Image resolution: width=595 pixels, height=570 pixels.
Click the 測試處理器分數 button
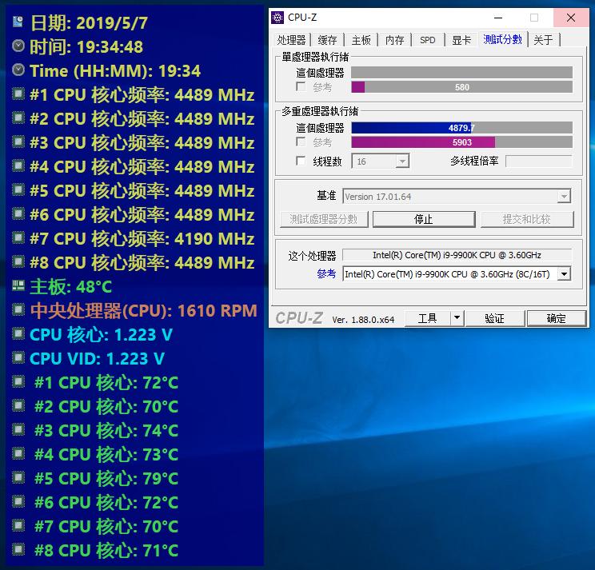pos(324,219)
